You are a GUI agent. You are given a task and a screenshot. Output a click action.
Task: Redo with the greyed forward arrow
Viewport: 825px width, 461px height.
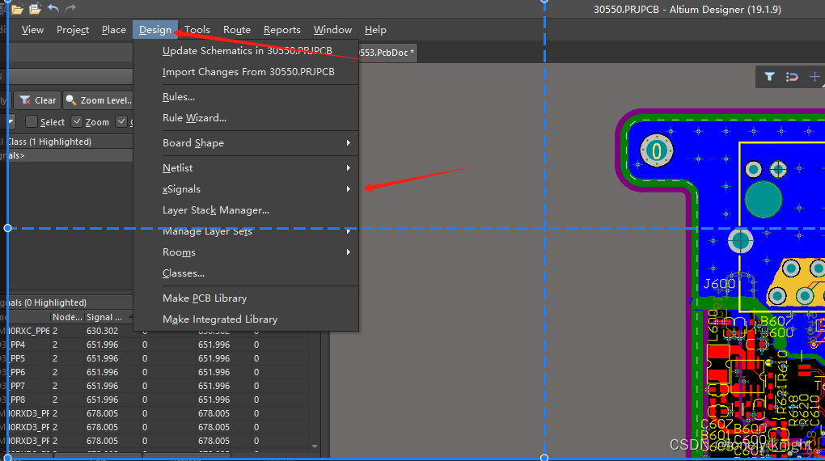tap(70, 8)
